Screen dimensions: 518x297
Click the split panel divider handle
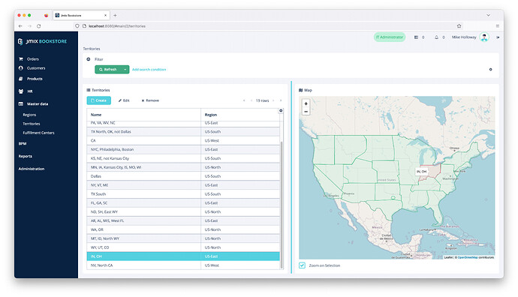pos(291,177)
